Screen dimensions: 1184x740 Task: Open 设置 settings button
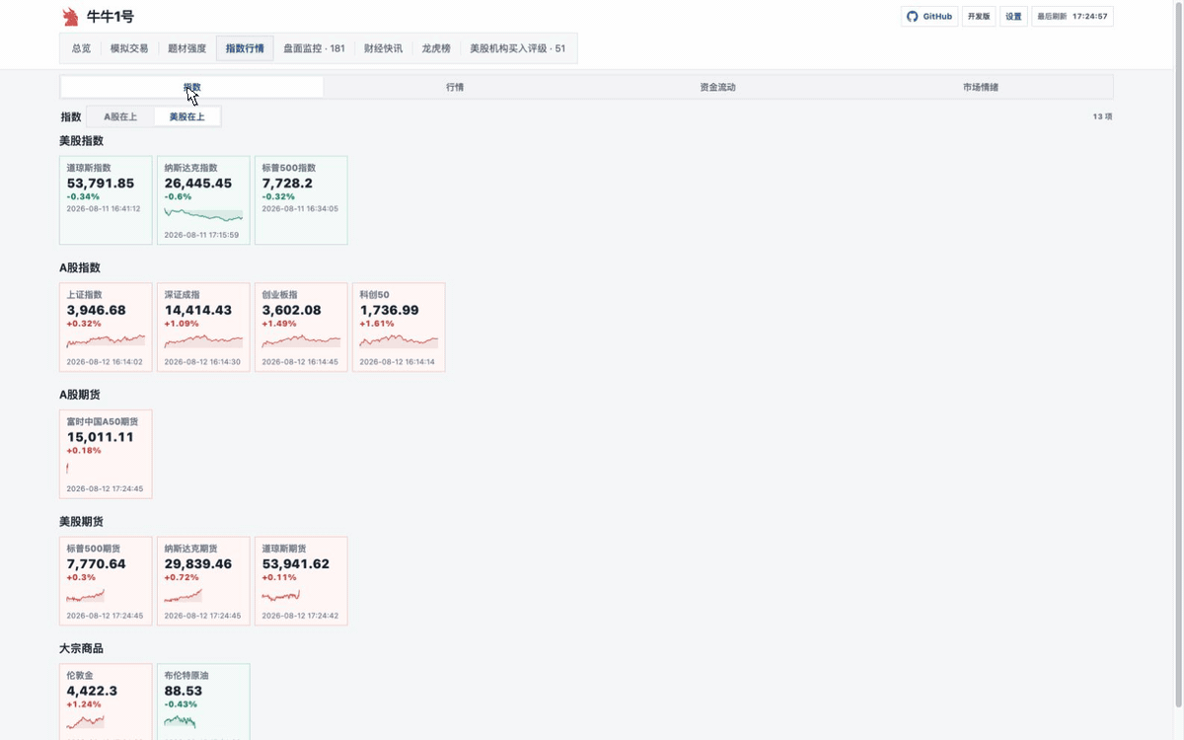[1013, 17]
